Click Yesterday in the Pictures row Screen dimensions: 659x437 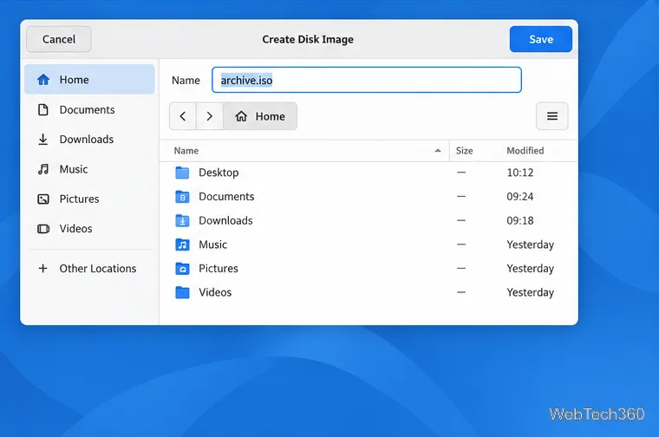[x=530, y=269]
